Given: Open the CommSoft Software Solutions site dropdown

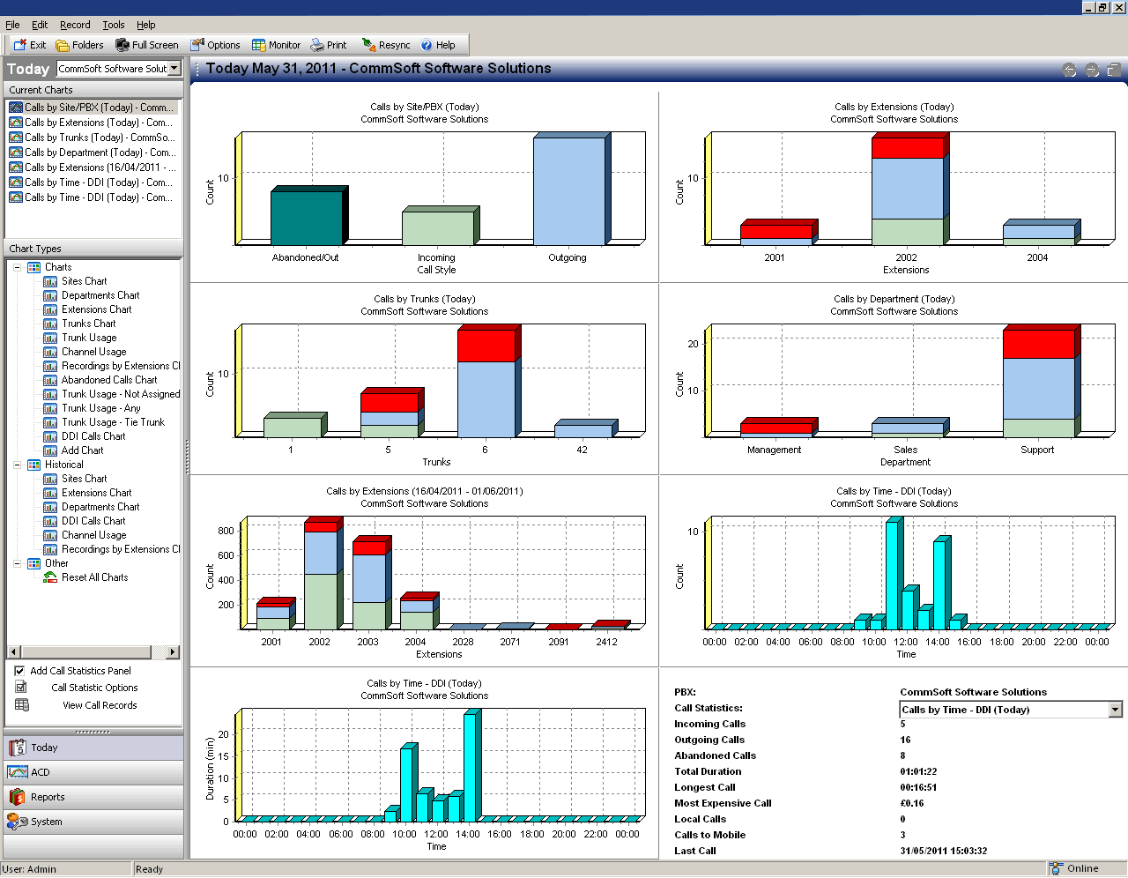Looking at the screenshot, I should pos(174,68).
